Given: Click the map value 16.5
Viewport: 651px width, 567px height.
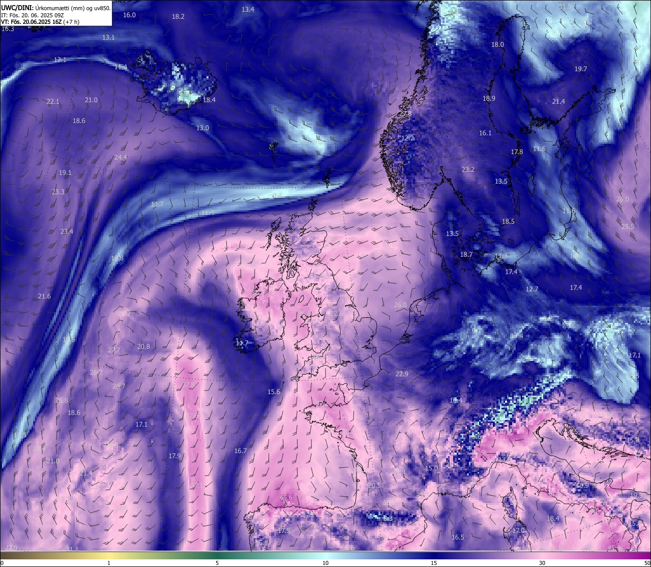Looking at the screenshot, I should (458, 538).
